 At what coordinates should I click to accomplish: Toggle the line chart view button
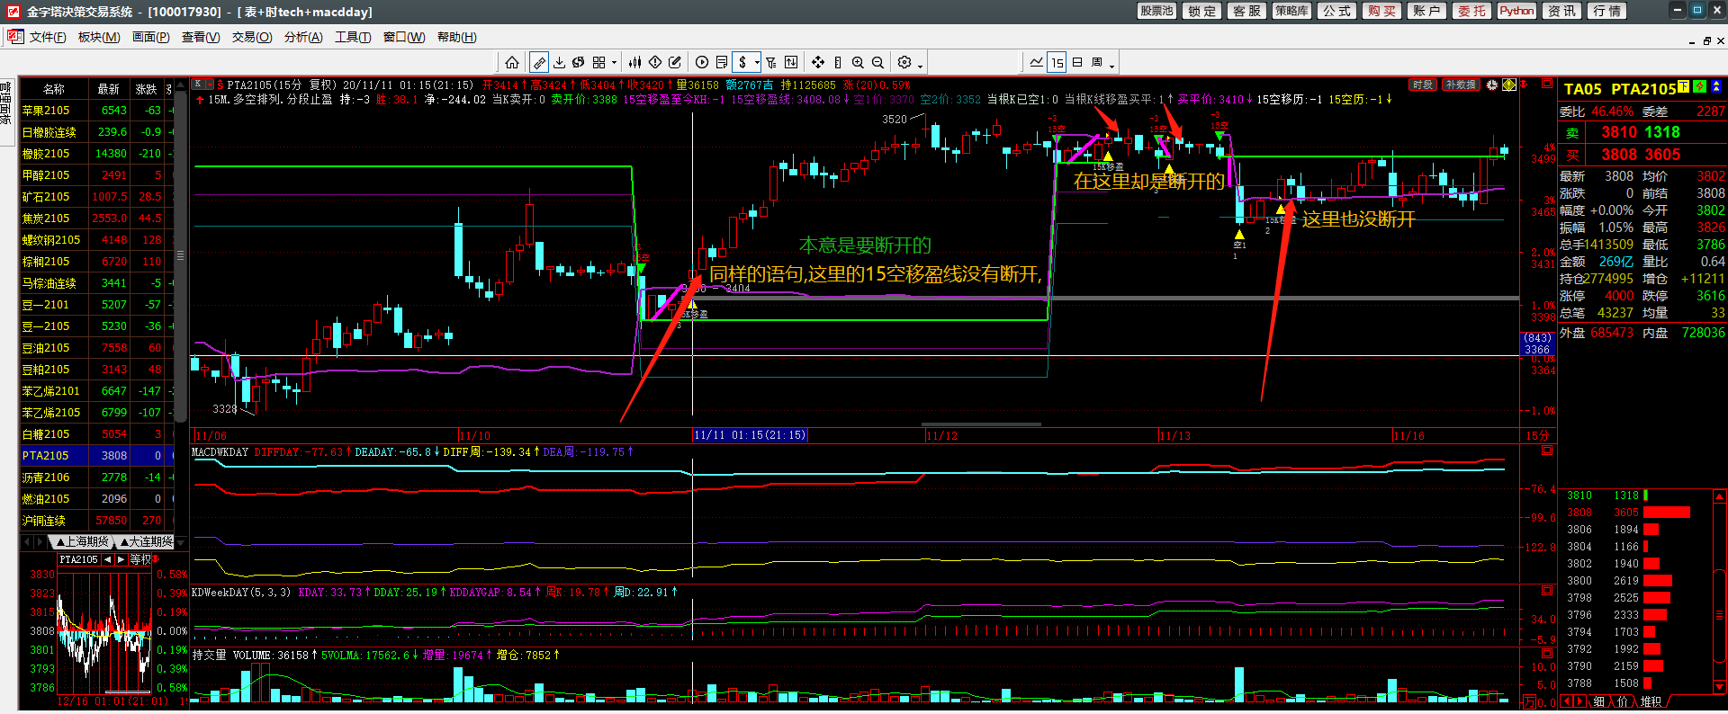pos(1037,62)
